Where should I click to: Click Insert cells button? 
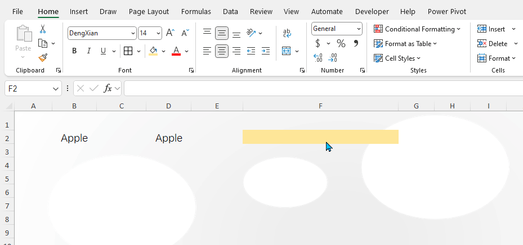click(x=491, y=29)
